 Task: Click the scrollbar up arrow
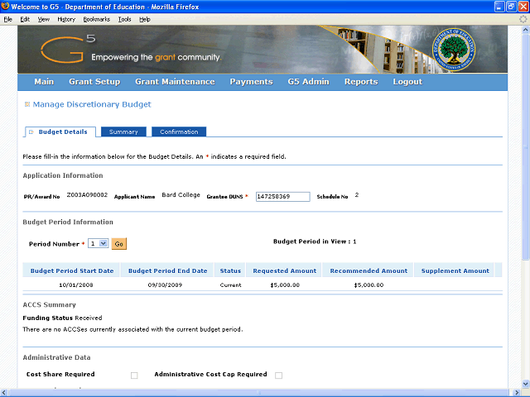(523, 30)
